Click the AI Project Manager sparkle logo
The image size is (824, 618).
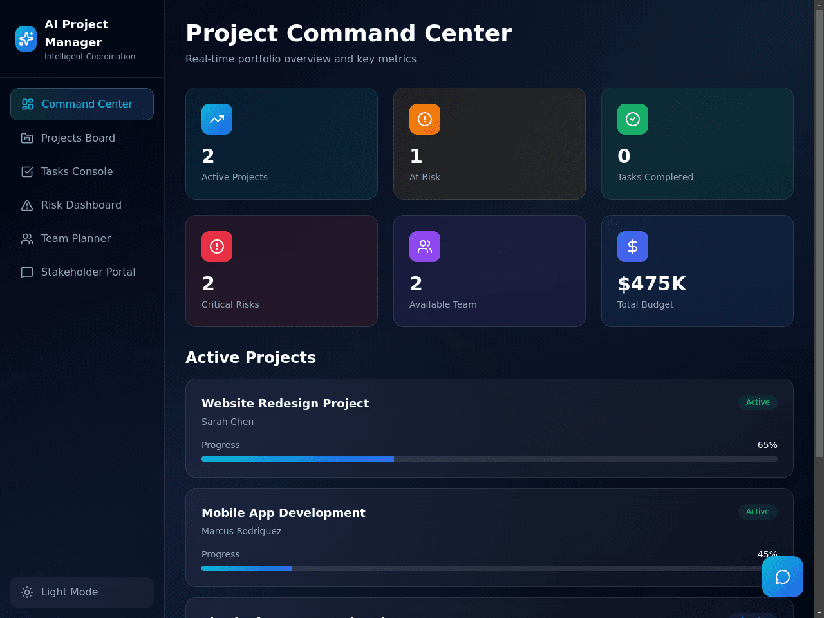(26, 39)
